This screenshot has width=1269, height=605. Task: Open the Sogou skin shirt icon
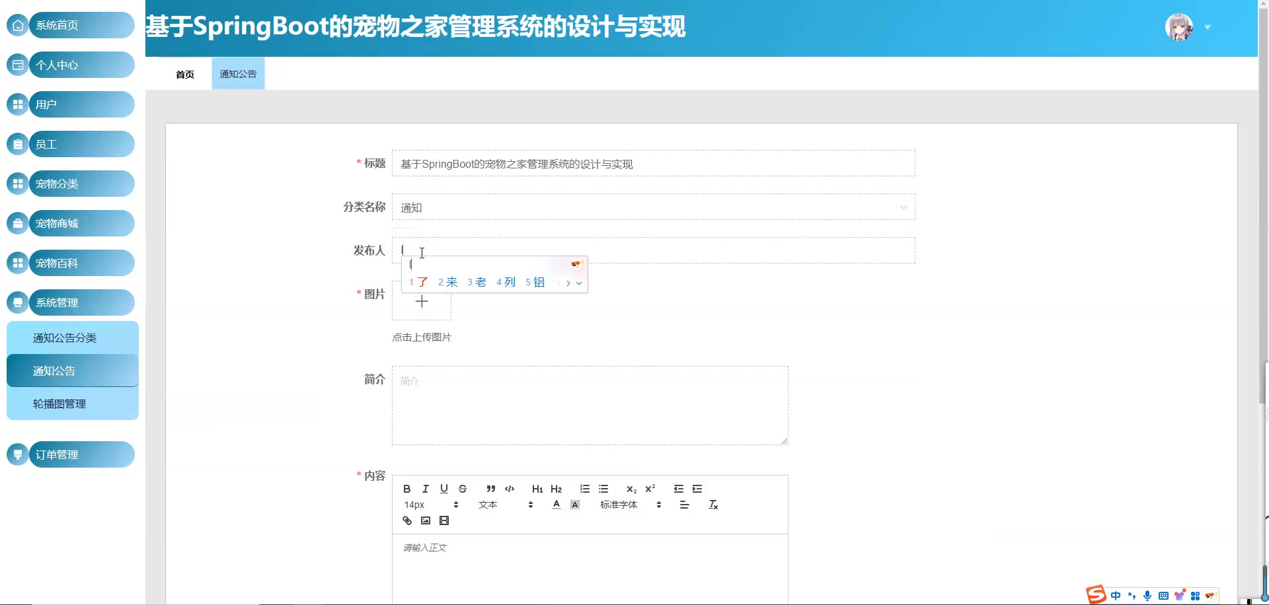1179,596
